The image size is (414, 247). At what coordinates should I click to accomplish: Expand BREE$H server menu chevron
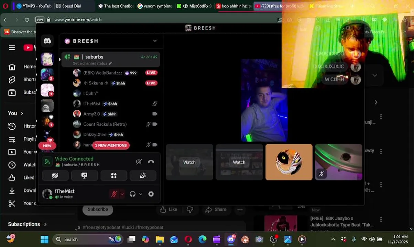click(x=155, y=41)
